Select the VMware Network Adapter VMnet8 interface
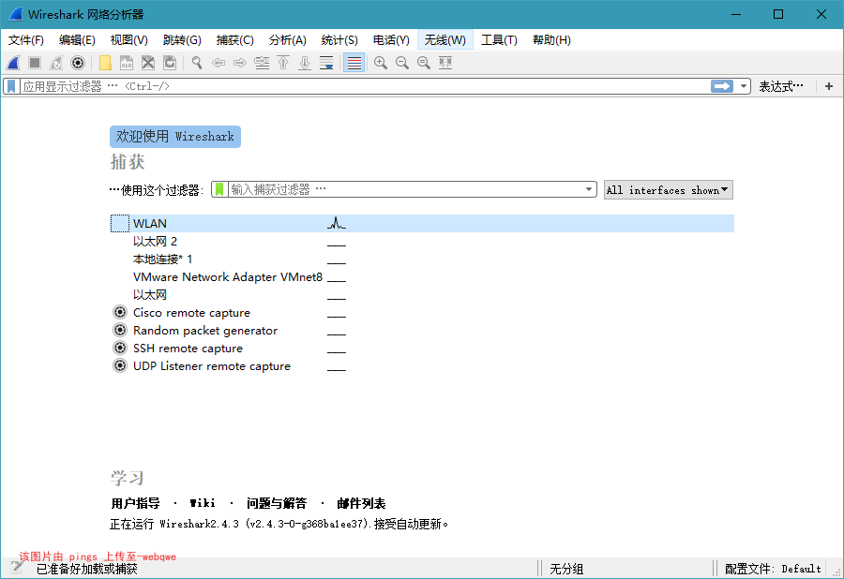 tap(422, 277)
